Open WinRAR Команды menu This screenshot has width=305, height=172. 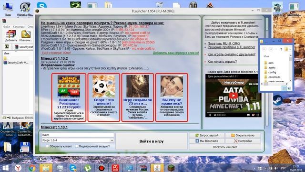[x=19, y=27]
